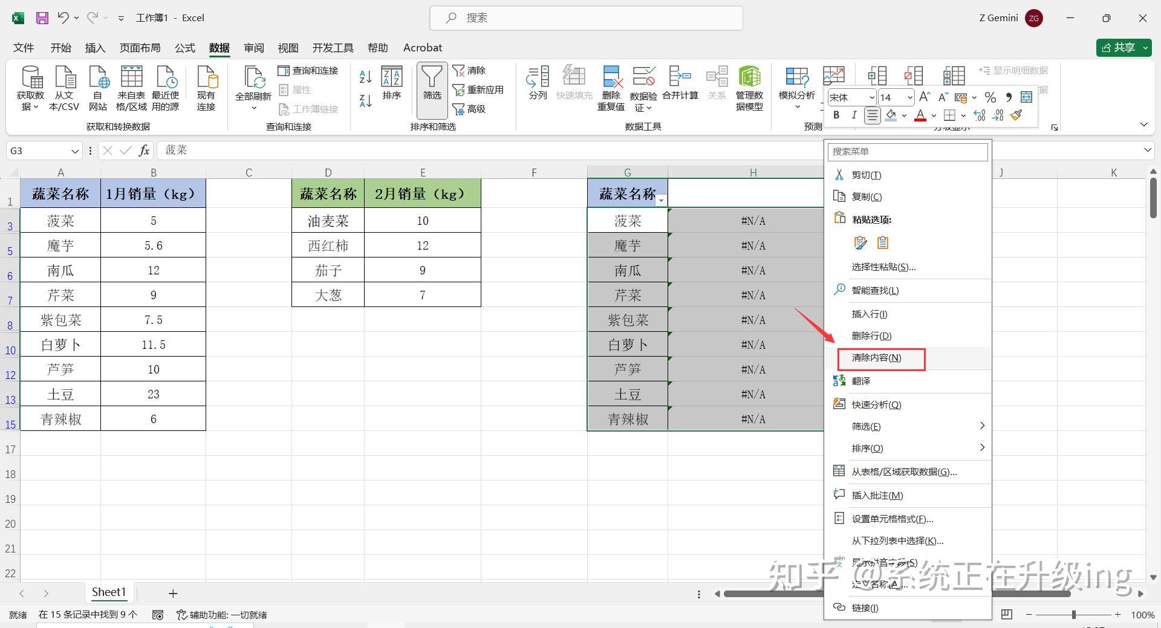The height and width of the screenshot is (628, 1161).
Task: Expand the fill color dropdown arrow
Action: coord(905,115)
